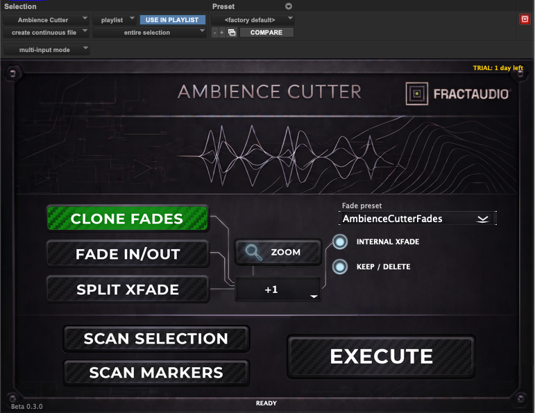Toggle INTERNAL XFADE option
This screenshot has width=535, height=413.
tap(340, 242)
